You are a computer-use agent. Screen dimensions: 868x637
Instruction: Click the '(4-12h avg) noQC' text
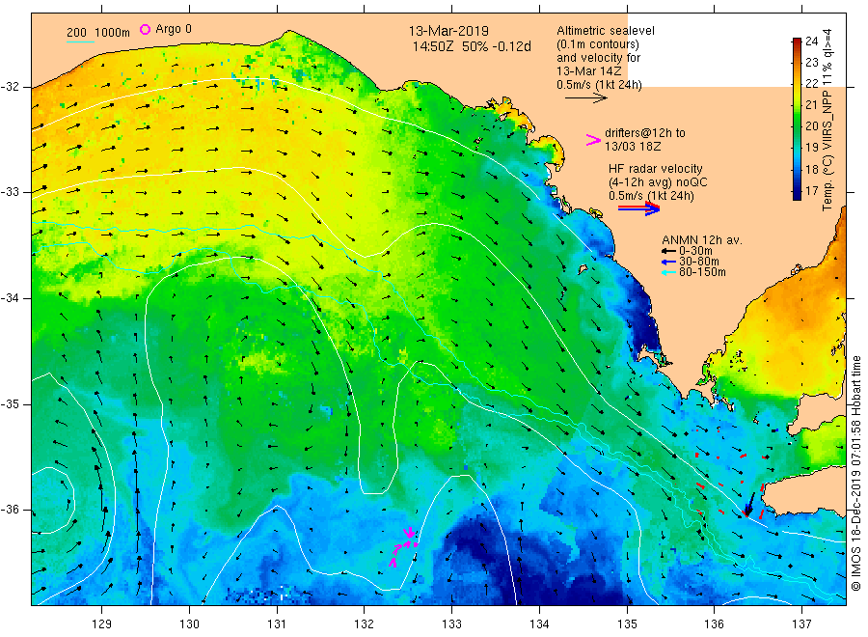(x=658, y=182)
